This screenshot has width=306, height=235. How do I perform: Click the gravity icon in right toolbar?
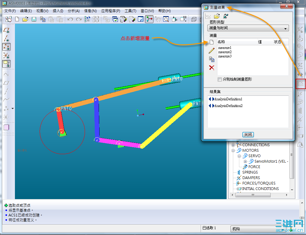pos(300,94)
